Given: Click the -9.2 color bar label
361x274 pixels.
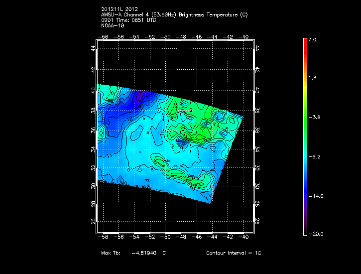Looking at the screenshot, I should tap(314, 156).
